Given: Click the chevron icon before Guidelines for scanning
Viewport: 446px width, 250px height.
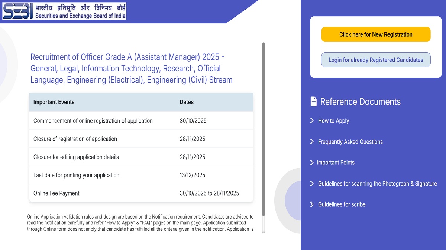Looking at the screenshot, I should (x=311, y=183).
